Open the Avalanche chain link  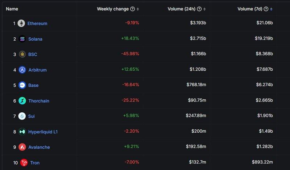point(39,147)
